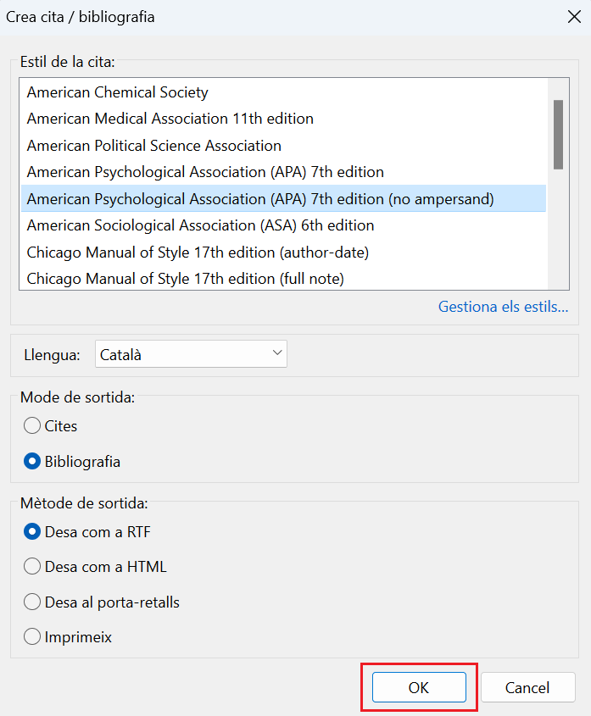The width and height of the screenshot is (591, 716).
Task: Pick APA 7th edition style without suffix
Action: click(x=283, y=172)
